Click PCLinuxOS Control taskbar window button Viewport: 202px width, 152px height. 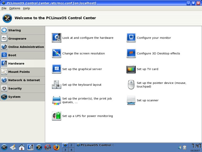[x=96, y=145]
